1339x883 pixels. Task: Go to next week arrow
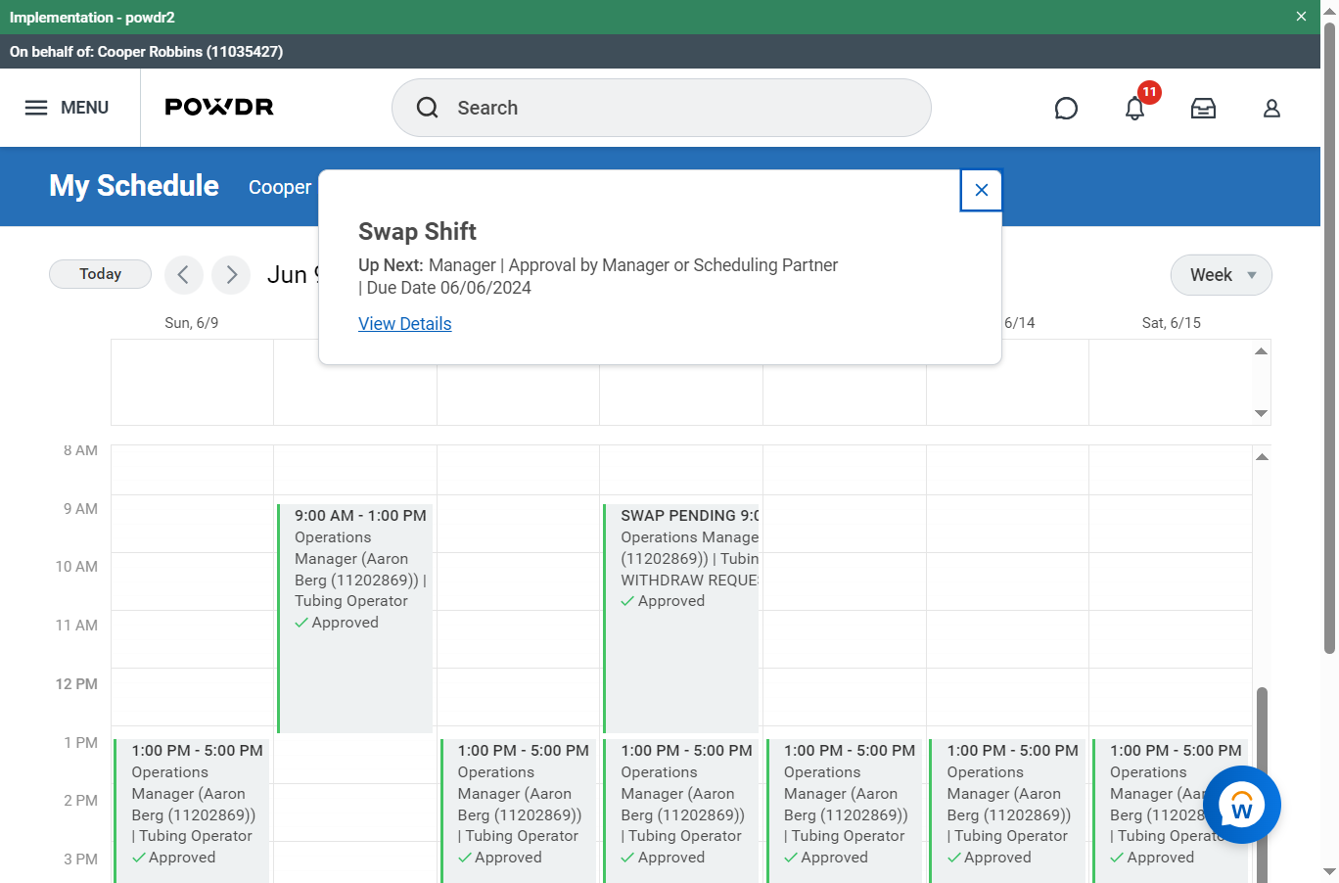[x=231, y=275]
